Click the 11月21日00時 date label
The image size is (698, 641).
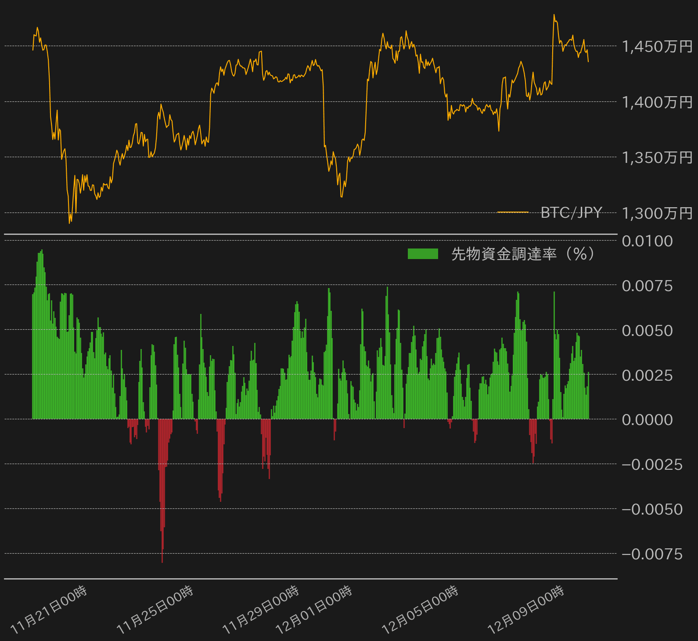[49, 610]
